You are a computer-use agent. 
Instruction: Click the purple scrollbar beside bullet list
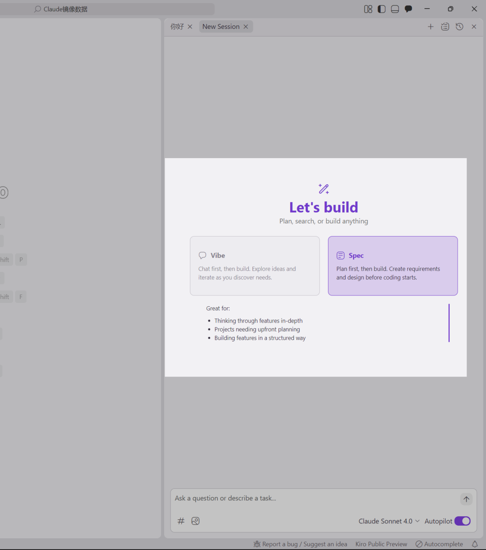[449, 323]
